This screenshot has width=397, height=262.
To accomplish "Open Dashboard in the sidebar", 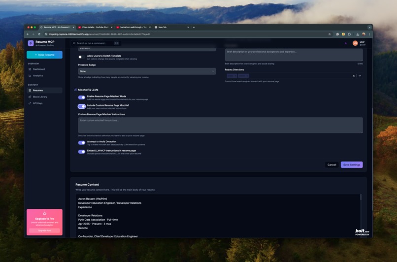I will [x=44, y=69].
